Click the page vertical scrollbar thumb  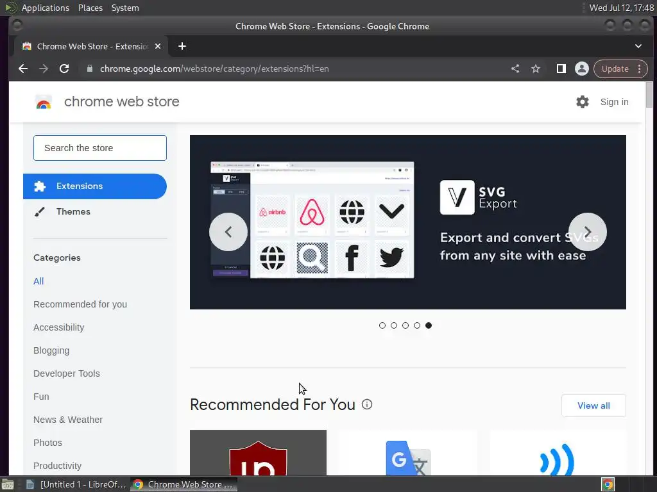(649, 95)
